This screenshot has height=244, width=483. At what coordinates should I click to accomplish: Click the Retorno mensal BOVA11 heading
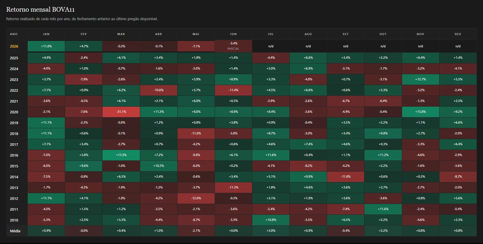point(40,10)
